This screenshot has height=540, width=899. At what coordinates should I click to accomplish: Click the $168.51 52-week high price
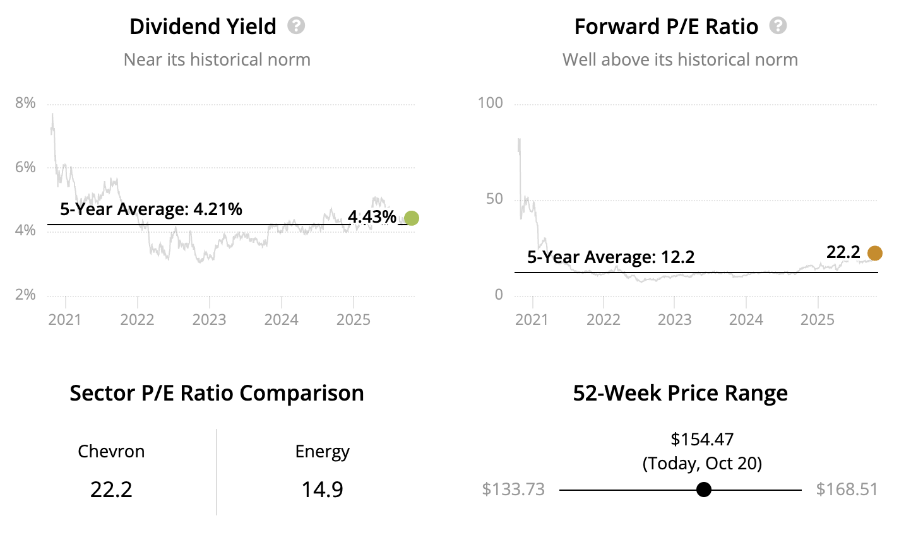[847, 490]
